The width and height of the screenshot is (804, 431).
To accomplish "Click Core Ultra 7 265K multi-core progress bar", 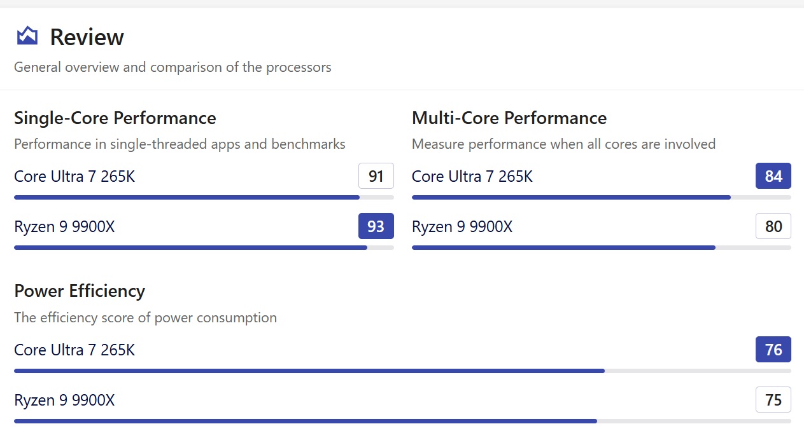I will 602,197.
